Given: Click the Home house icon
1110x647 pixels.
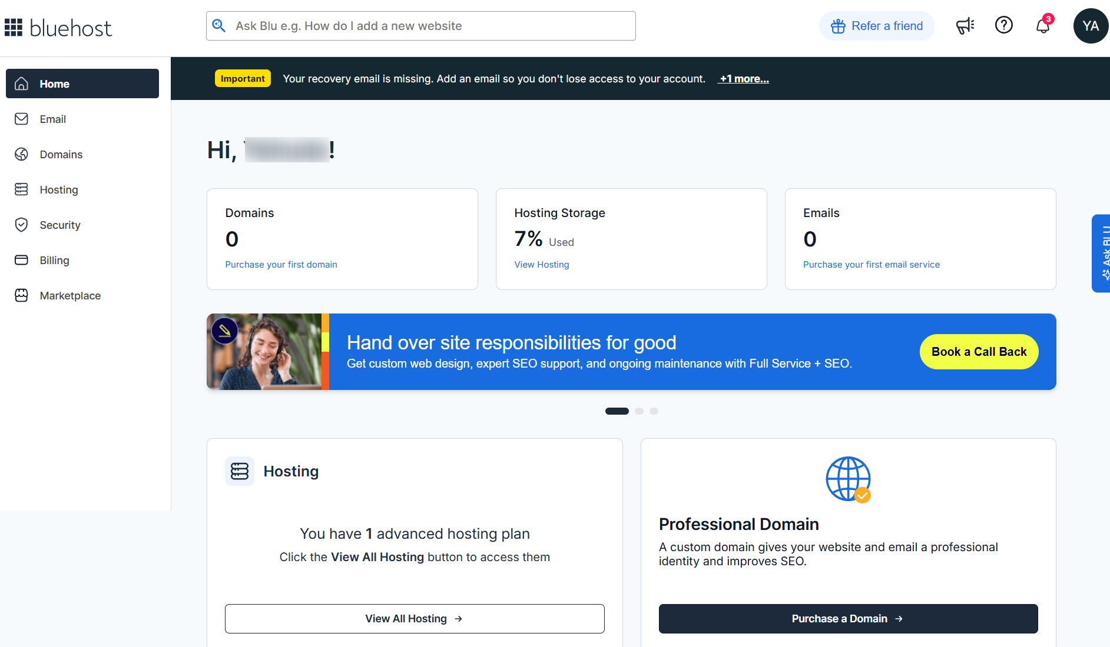Looking at the screenshot, I should (x=21, y=84).
